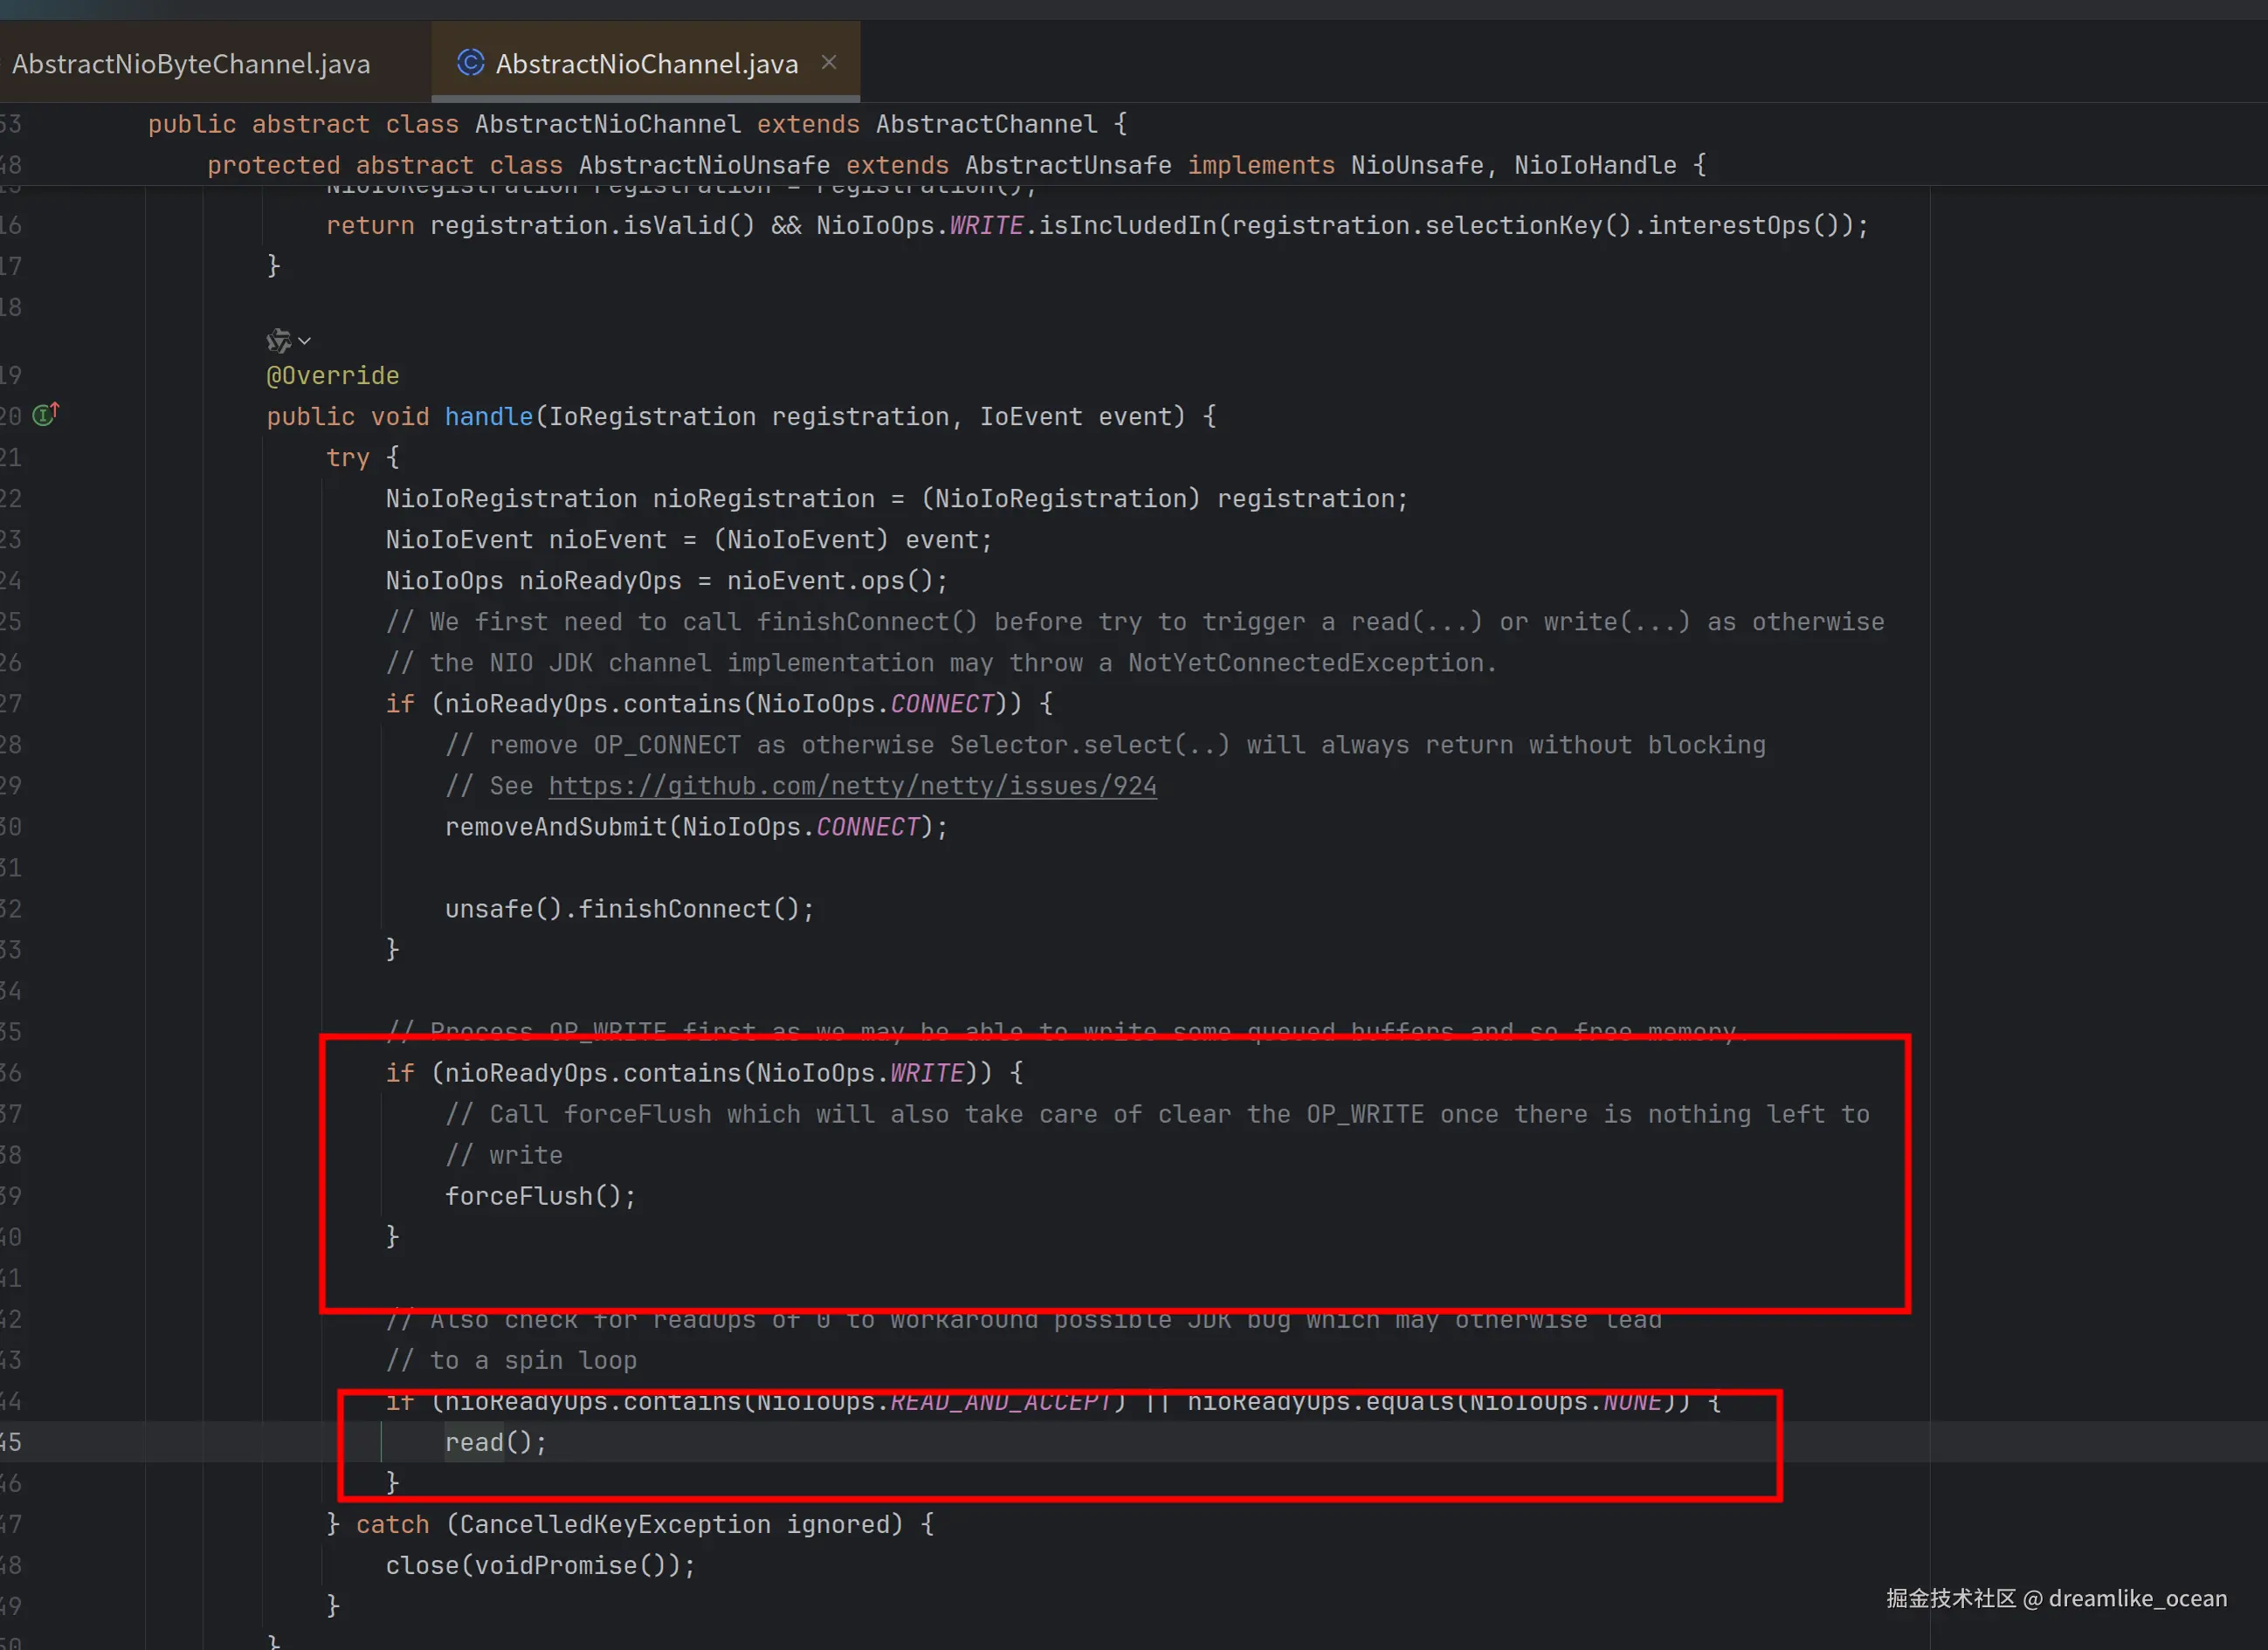Click the READ_AND_ACCEPT constant in the if condition
Viewport: 2268px width, 1650px height.
pos(1000,1401)
